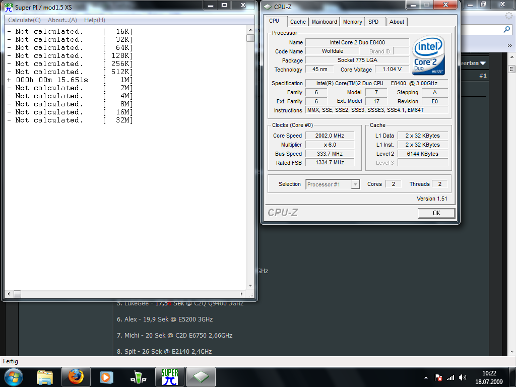Click the taskbar clock and date
This screenshot has width=516, height=387.
point(489,377)
